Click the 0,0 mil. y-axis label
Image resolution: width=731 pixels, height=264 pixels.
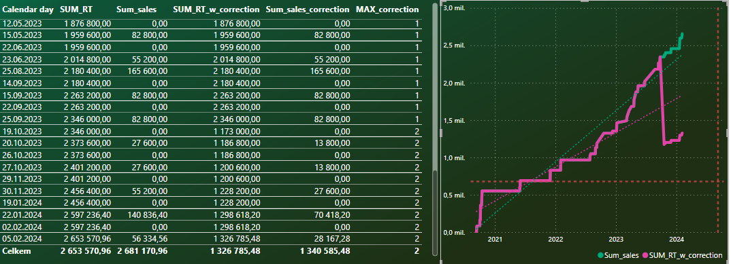(455, 232)
